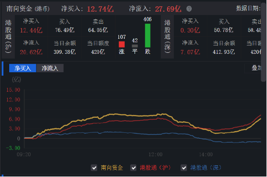The width and height of the screenshot is (267, 177).
Task: Toggle the 港股通（深） line checkbox
Action: tap(184, 168)
